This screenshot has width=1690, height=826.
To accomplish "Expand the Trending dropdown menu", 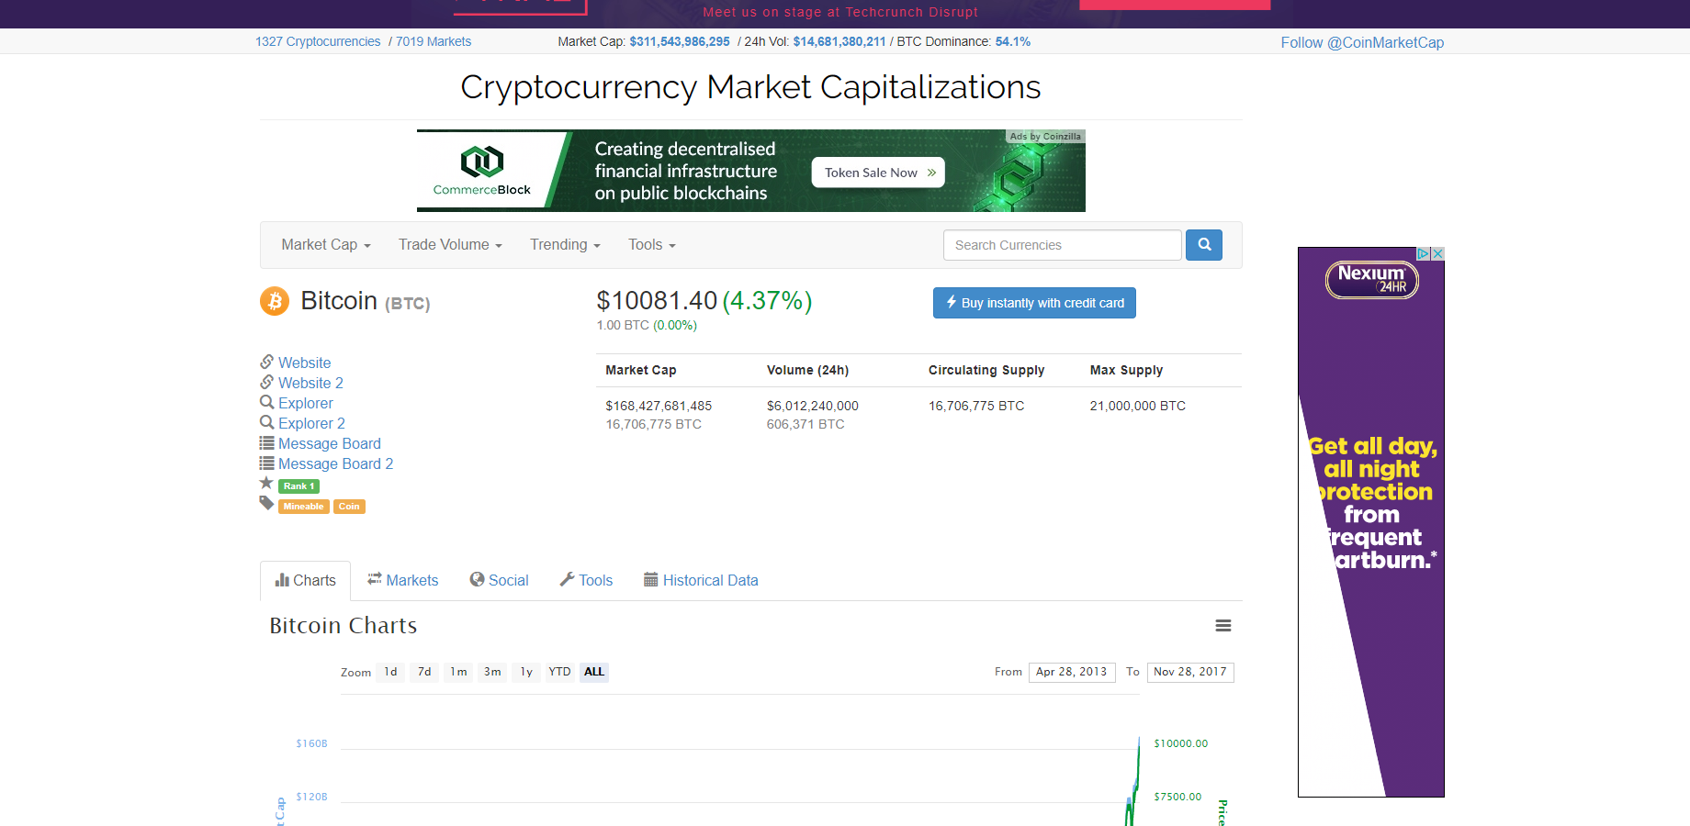I will pyautogui.click(x=565, y=245).
